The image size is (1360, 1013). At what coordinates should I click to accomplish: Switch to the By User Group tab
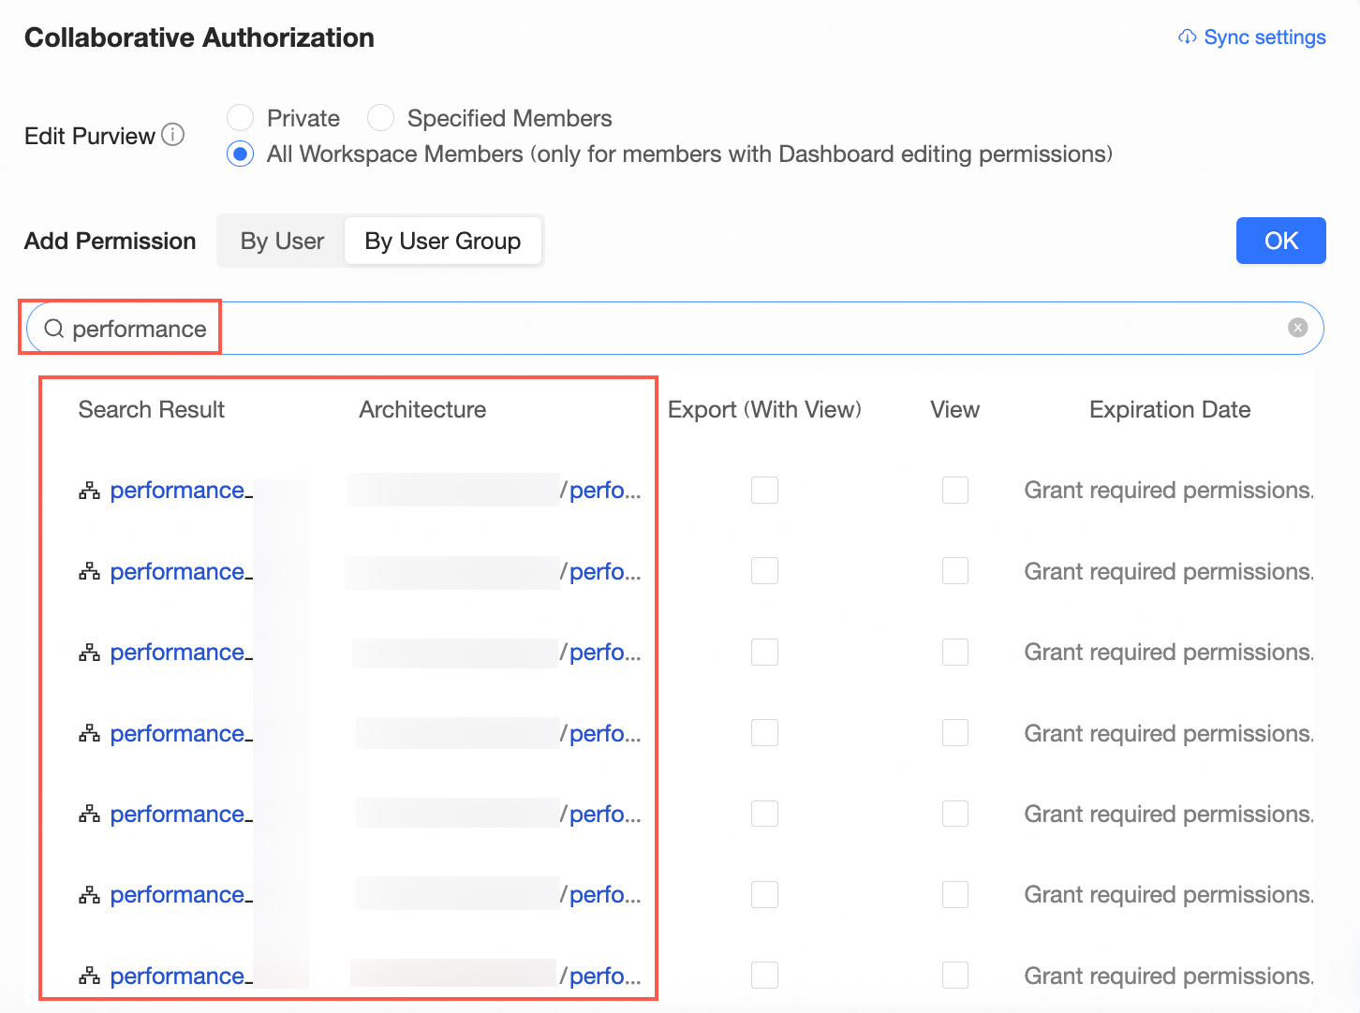pos(442,242)
